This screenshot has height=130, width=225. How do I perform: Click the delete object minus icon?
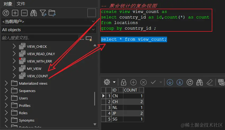(x=24, y=13)
